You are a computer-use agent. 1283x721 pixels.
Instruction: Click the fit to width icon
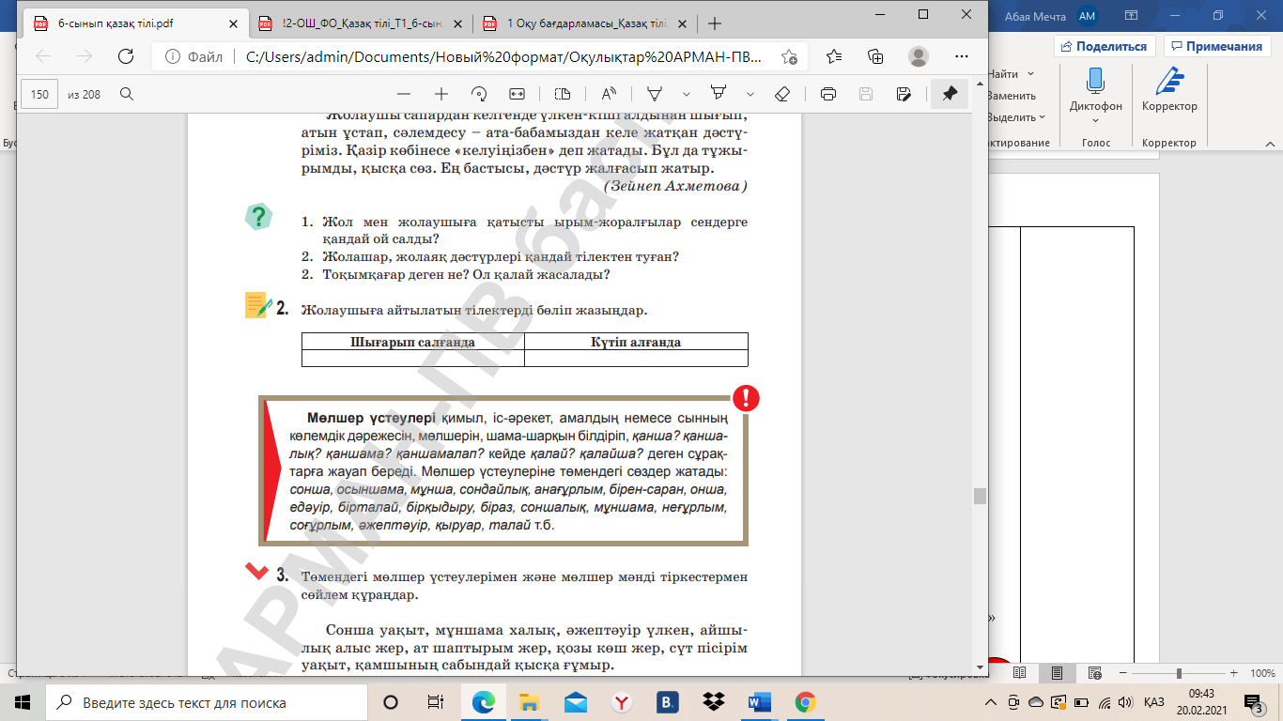click(517, 94)
